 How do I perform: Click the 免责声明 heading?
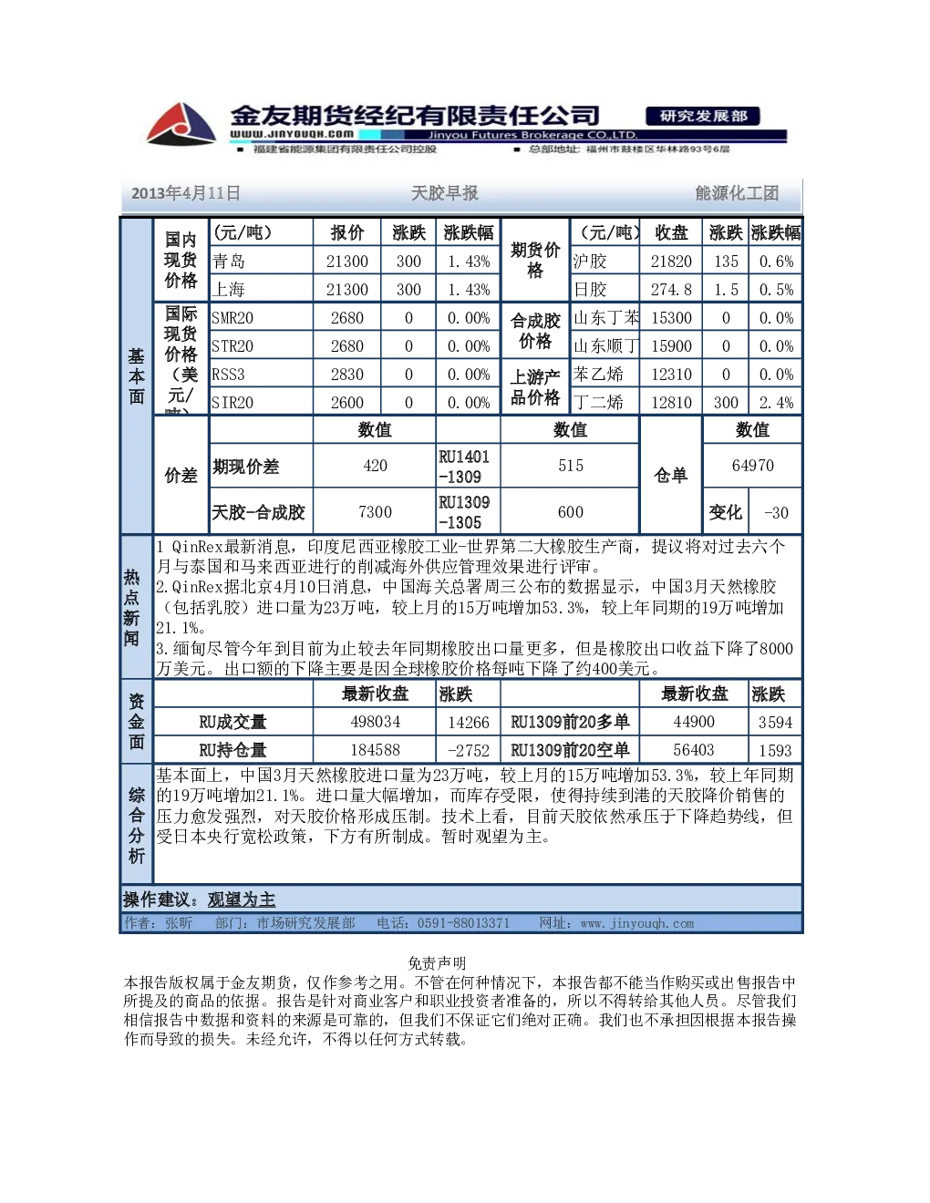coord(437,963)
